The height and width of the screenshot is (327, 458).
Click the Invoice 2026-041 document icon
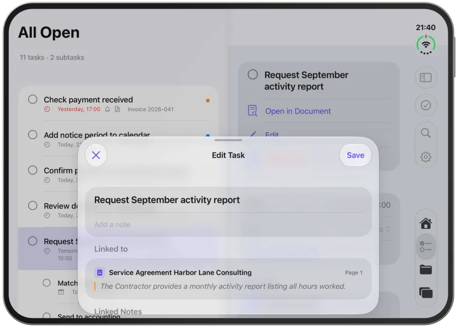(x=118, y=109)
